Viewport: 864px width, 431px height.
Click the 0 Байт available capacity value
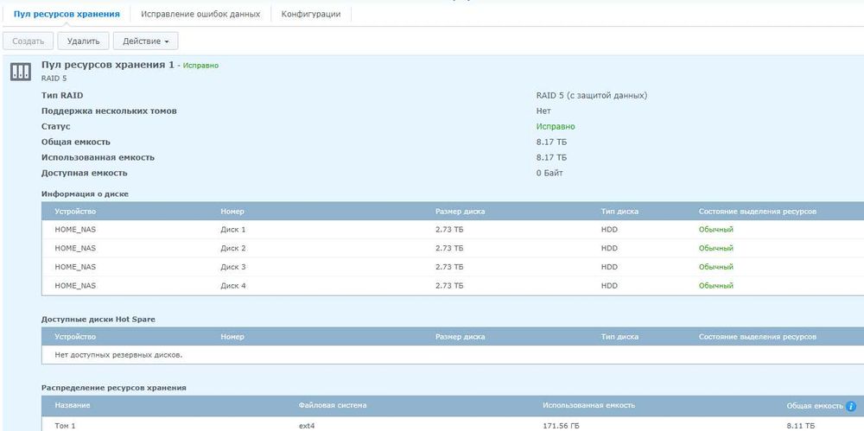(x=550, y=173)
